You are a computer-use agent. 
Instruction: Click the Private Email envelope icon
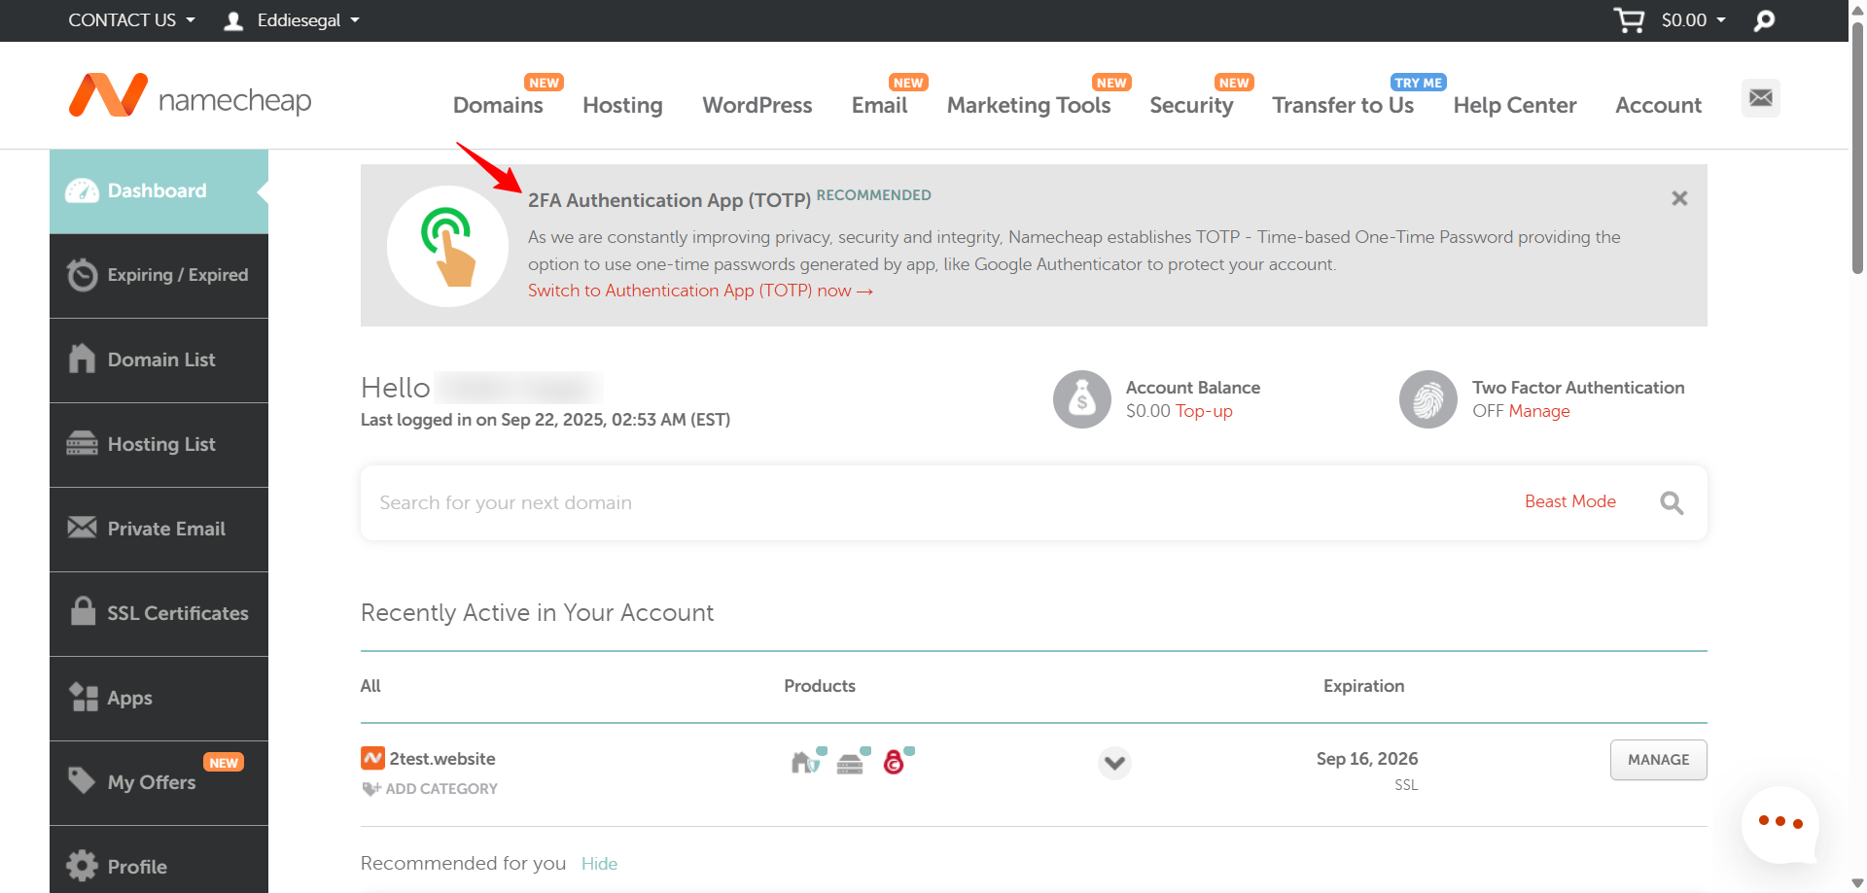[x=82, y=528]
